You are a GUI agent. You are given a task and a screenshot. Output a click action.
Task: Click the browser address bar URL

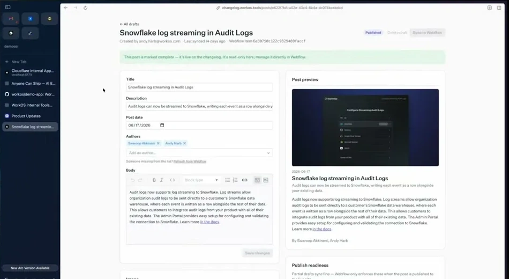pos(282,8)
